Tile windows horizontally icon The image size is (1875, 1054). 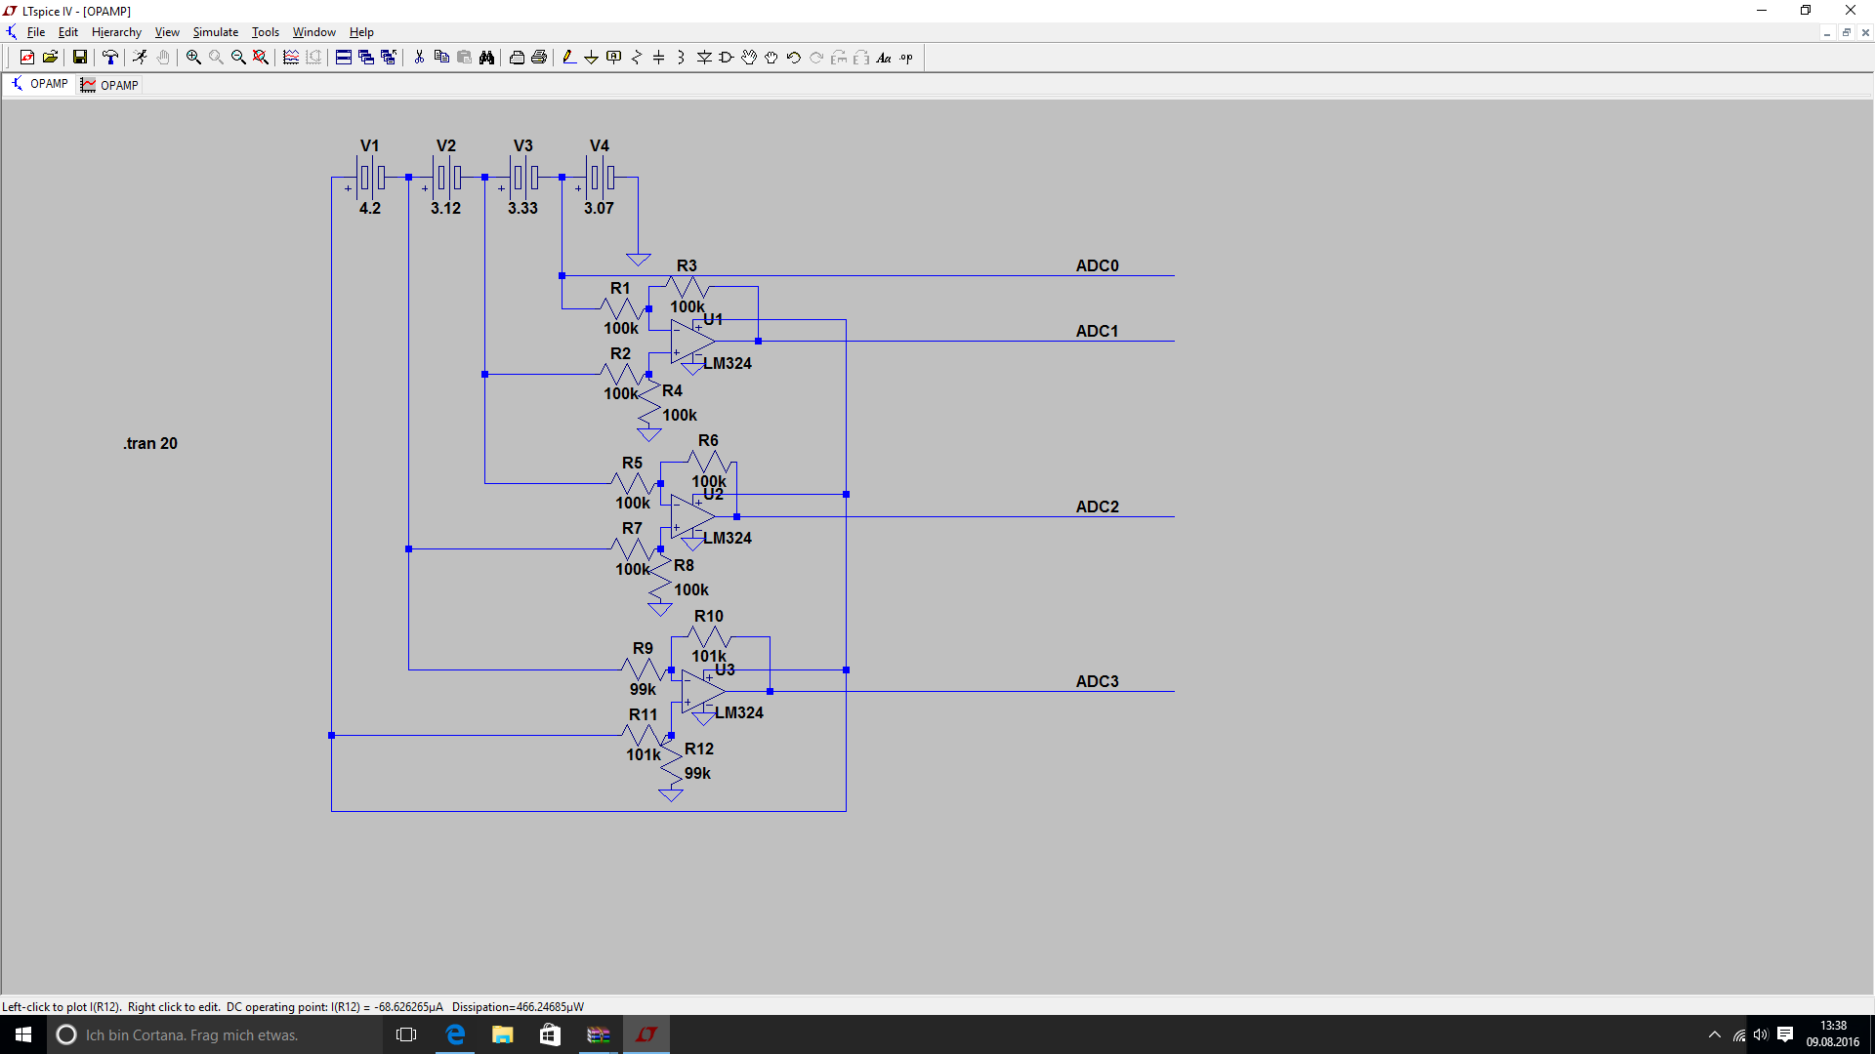click(344, 58)
